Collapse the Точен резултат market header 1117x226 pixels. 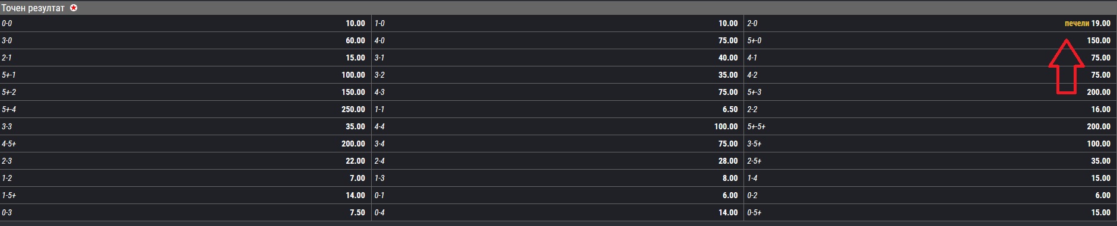click(x=558, y=8)
